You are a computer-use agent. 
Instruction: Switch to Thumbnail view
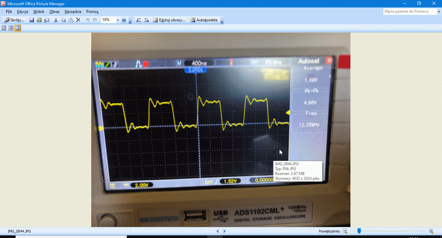click(4, 28)
